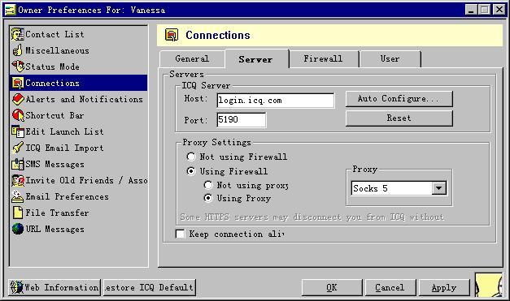Click the Auto Configure button

[399, 99]
